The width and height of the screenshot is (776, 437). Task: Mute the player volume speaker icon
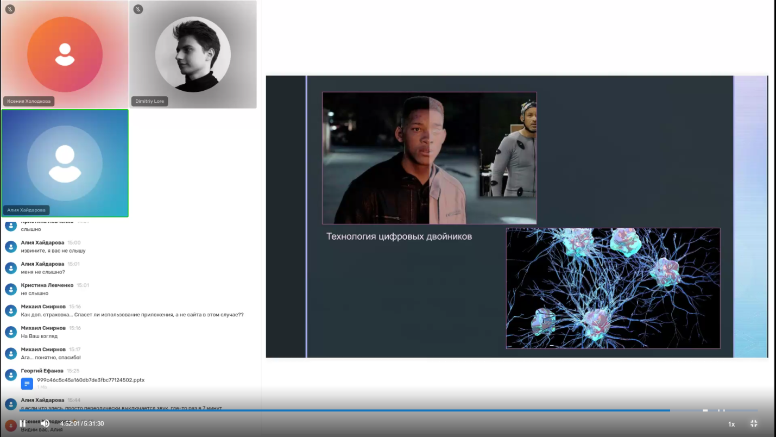(45, 423)
